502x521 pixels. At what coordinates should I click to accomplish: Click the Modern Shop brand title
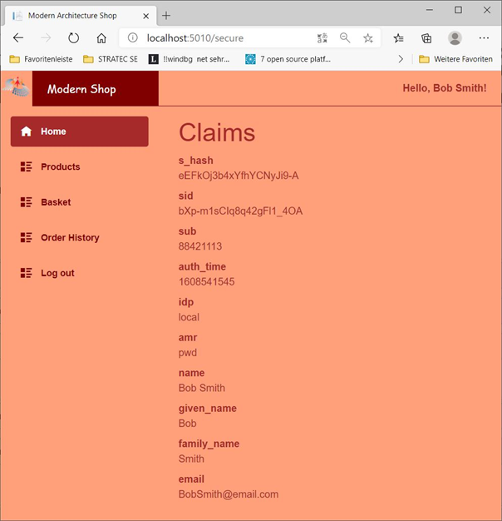[81, 89]
